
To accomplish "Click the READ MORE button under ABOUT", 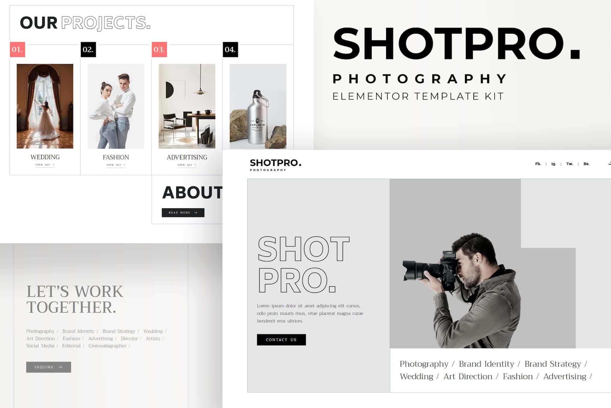I will point(183,213).
